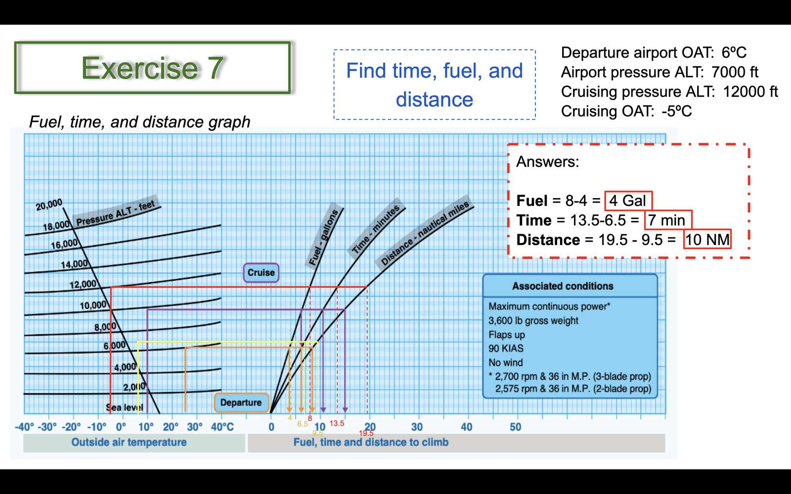Click the red "19.5" value under axis
Screen dimensions: 791x494
(366, 433)
